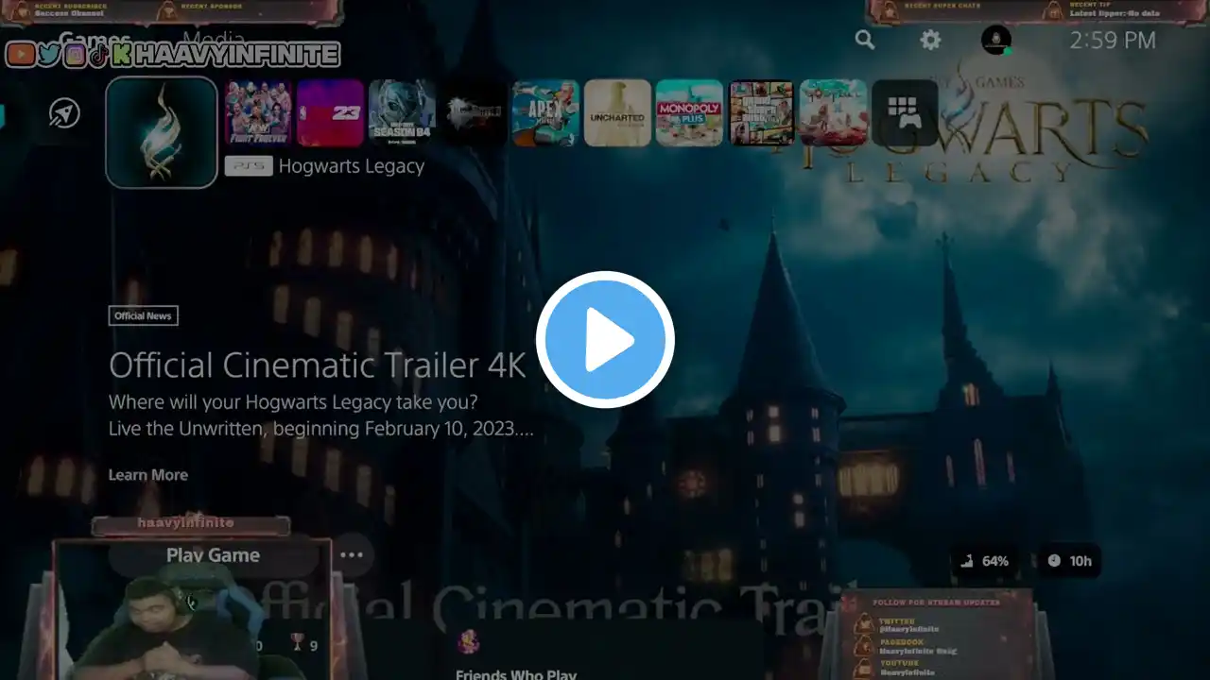Click the Official News tag
The height and width of the screenshot is (680, 1210).
click(144, 316)
